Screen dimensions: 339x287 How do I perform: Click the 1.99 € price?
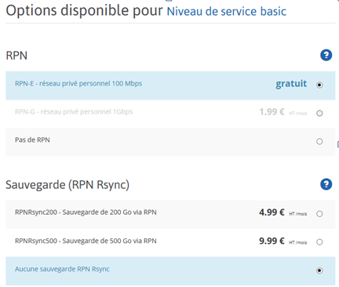click(272, 112)
